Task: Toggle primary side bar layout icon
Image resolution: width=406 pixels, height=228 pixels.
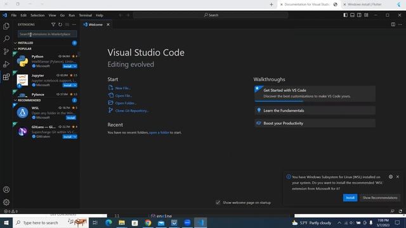Action: pos(345,15)
